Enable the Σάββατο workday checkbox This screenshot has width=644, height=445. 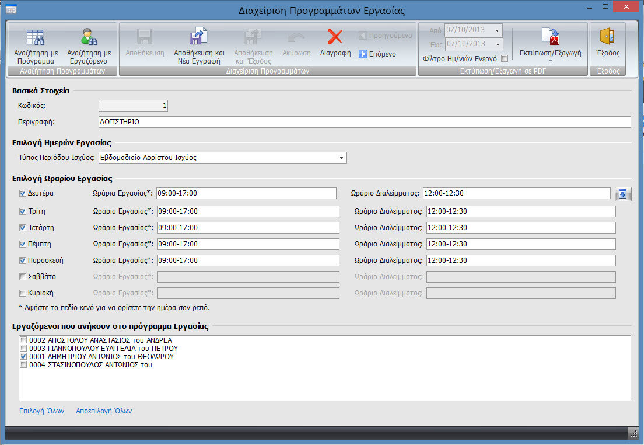coord(23,277)
